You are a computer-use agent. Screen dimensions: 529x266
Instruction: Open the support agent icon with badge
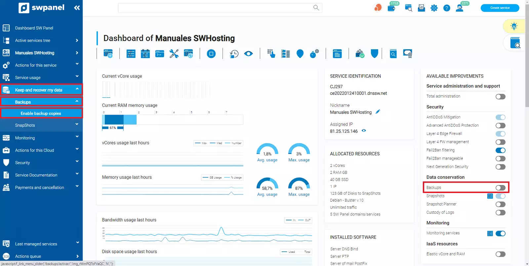(460, 8)
